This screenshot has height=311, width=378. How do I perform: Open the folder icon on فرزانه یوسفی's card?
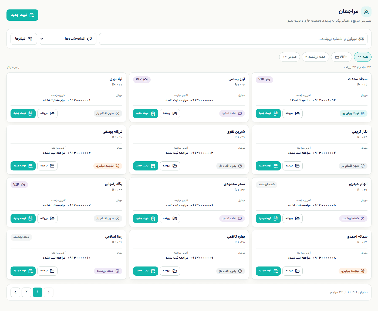[52, 166]
